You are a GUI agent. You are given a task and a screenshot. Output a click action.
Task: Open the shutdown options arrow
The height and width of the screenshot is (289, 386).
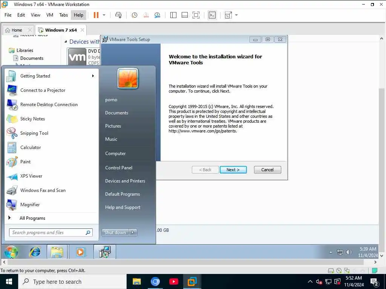(x=133, y=233)
